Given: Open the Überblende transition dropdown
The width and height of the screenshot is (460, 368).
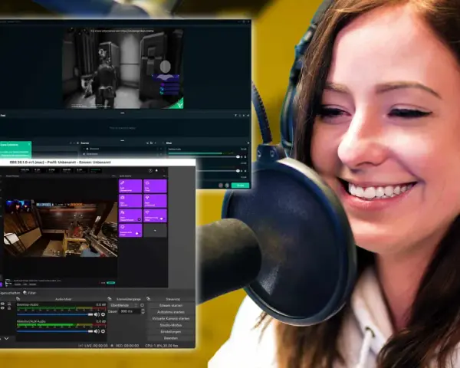Looking at the screenshot, I should coord(123,305).
